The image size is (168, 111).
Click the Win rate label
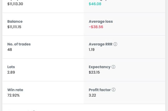tap(15, 90)
